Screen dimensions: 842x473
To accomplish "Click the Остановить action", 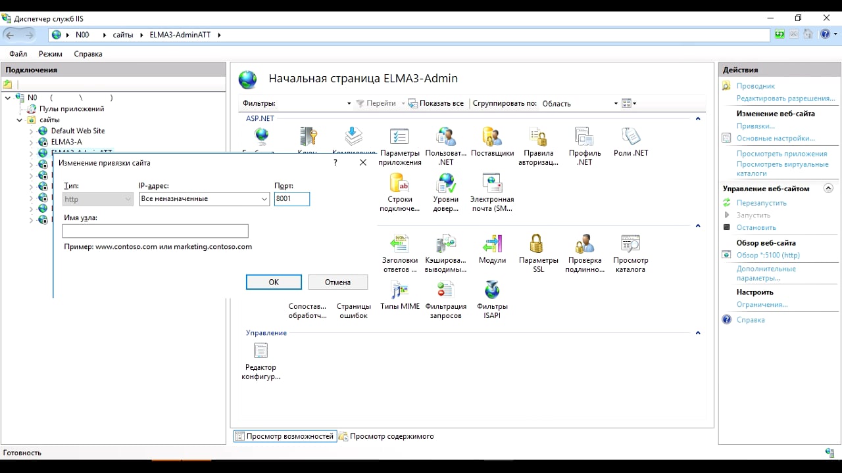I will (x=756, y=227).
